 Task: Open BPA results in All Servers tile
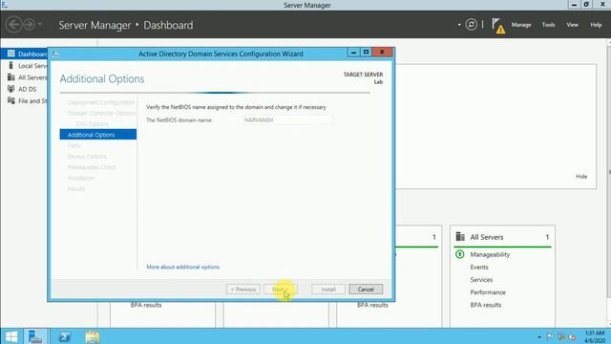(x=486, y=305)
